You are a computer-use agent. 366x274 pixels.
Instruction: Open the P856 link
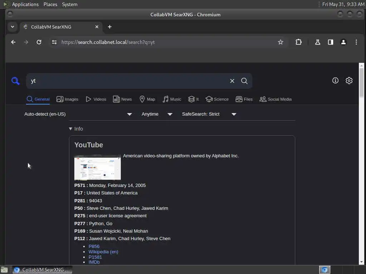pos(94,246)
